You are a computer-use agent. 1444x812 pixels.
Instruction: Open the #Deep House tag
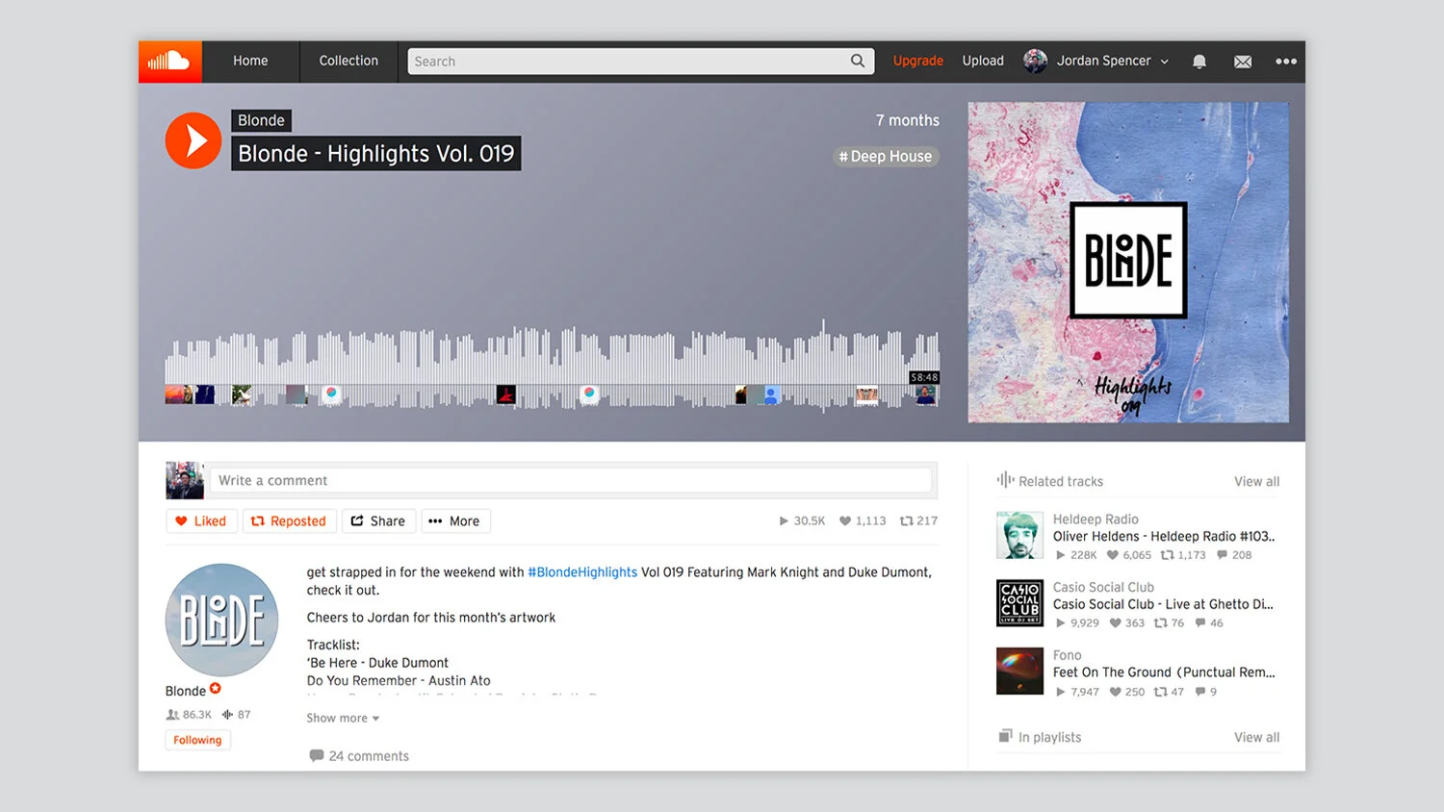pyautogui.click(x=886, y=156)
